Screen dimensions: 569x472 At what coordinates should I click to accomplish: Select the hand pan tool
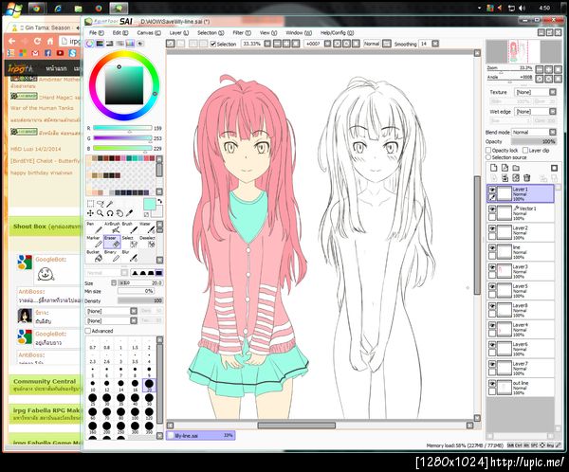[x=119, y=213]
